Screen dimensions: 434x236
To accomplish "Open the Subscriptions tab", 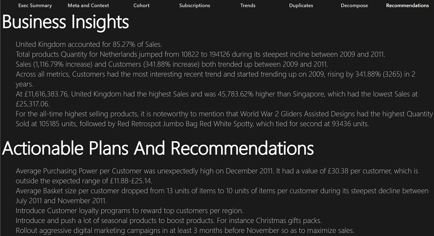I will (x=195, y=6).
